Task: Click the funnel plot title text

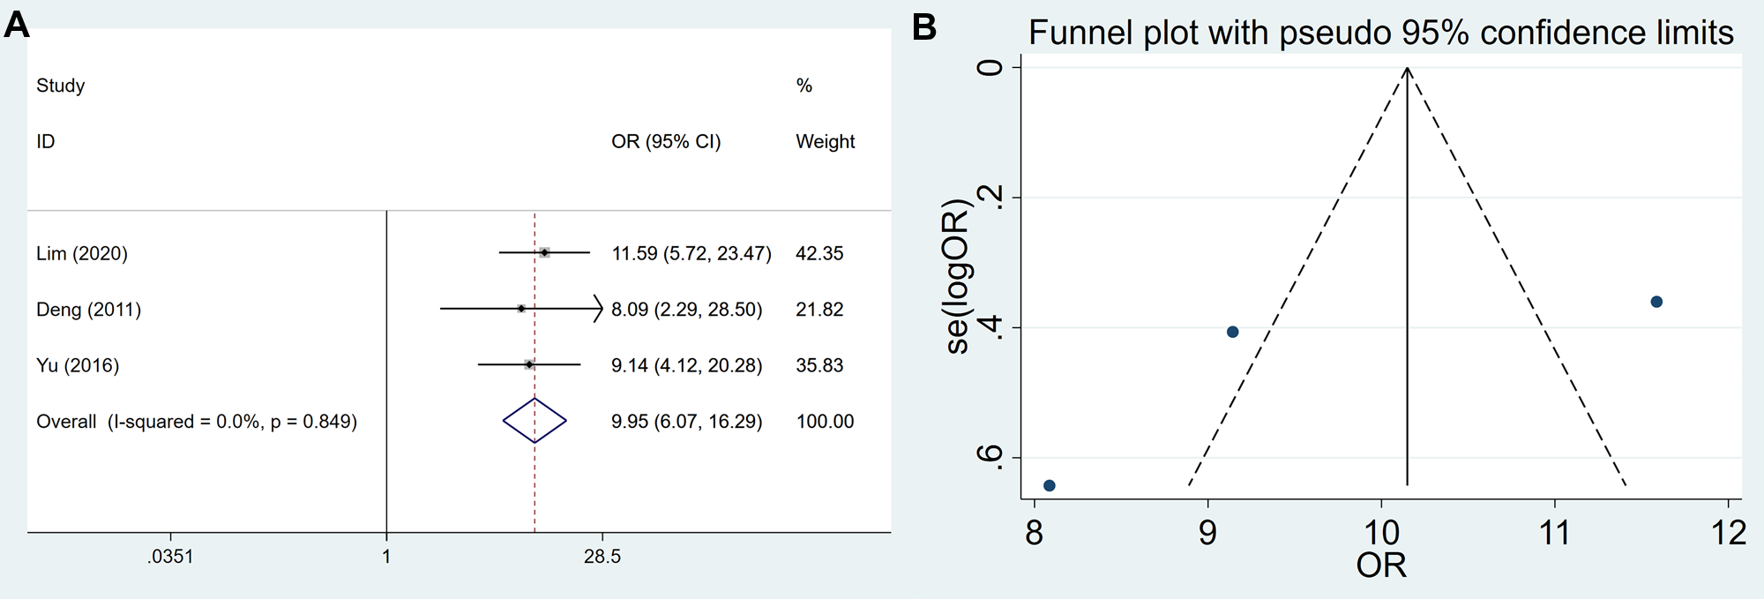Action: pyautogui.click(x=1380, y=34)
